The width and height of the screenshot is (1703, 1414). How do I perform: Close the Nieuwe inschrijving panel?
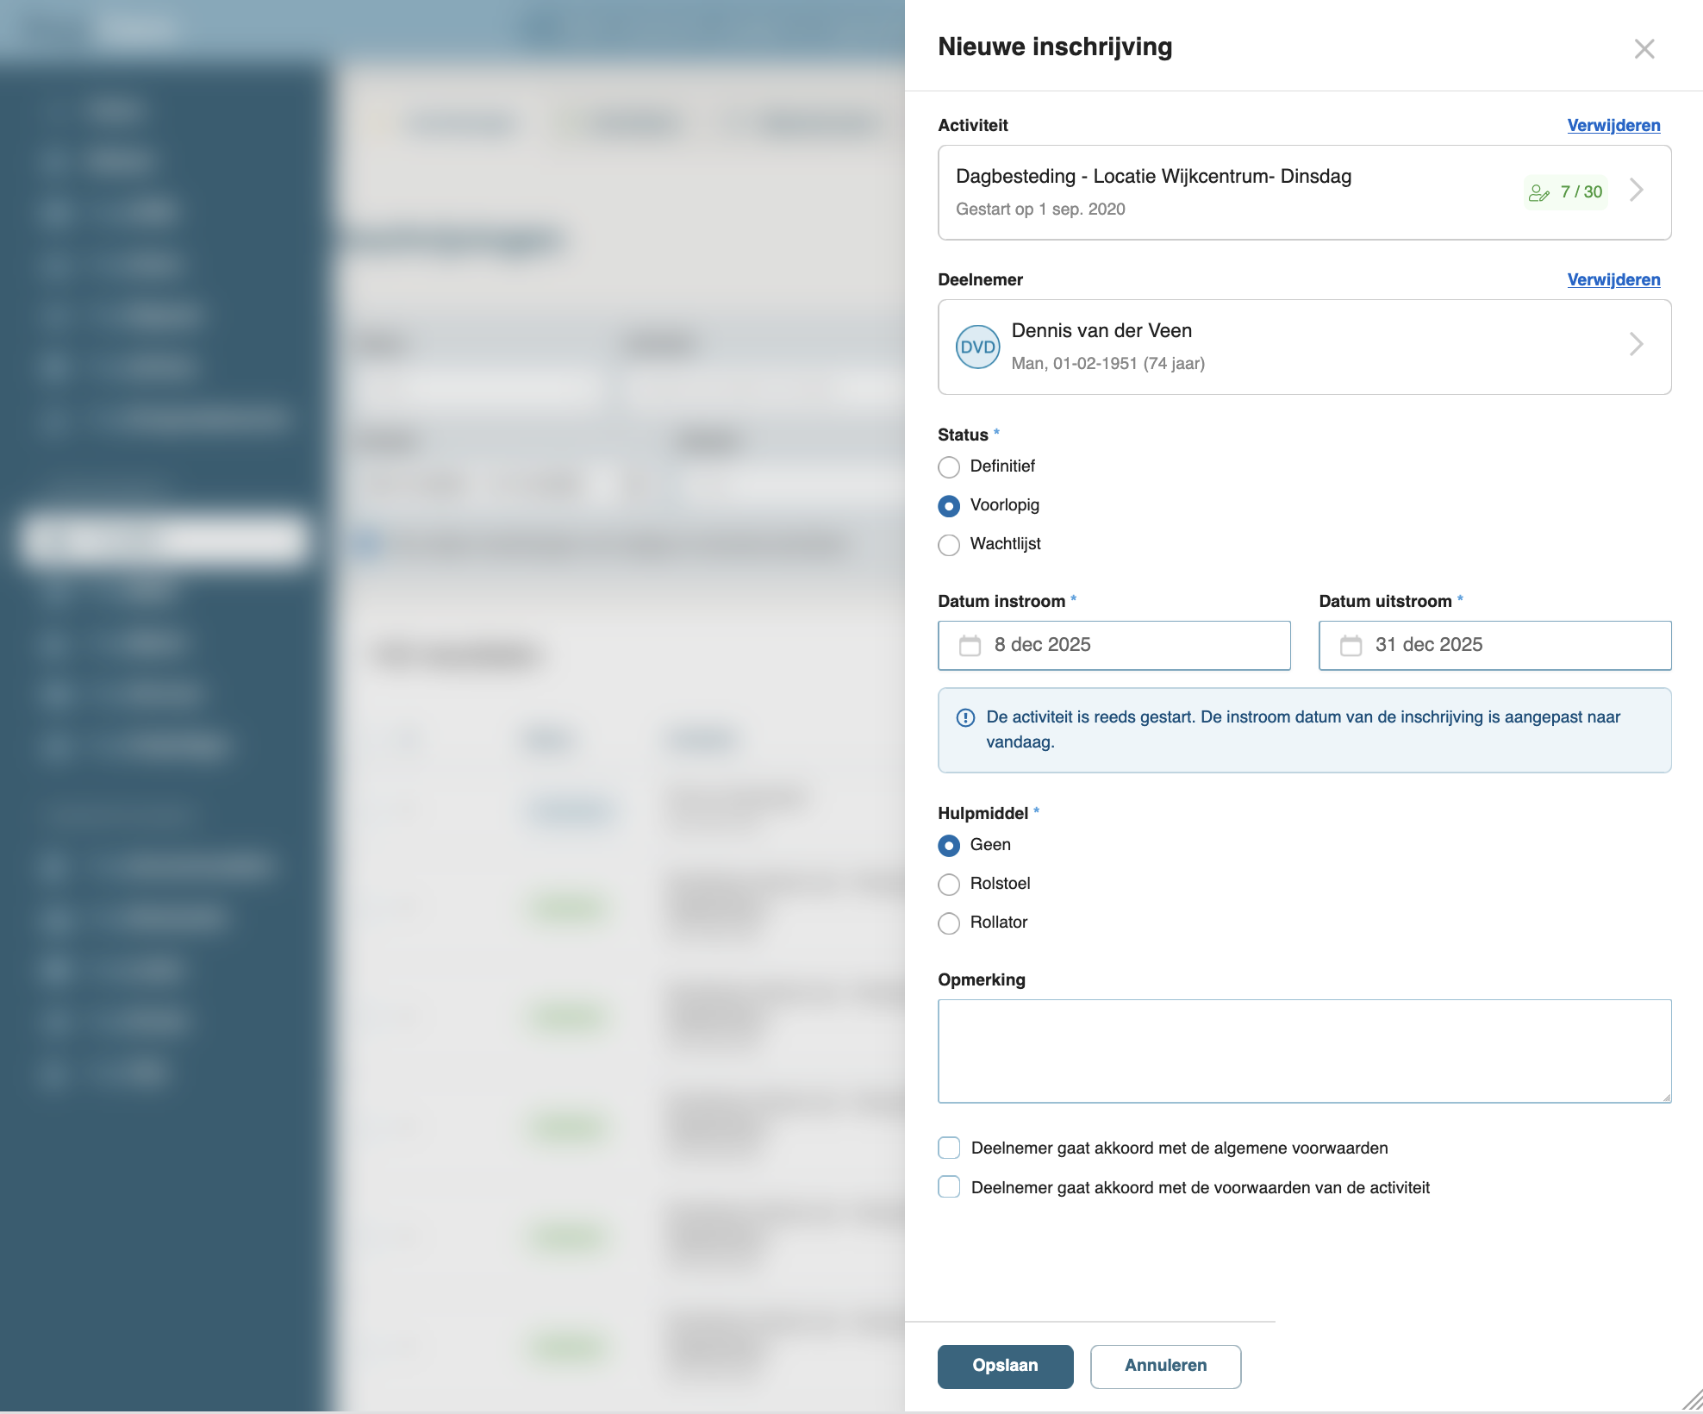tap(1644, 49)
